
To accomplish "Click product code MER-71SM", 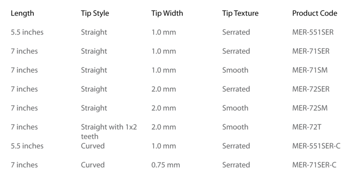I will coord(309,70).
